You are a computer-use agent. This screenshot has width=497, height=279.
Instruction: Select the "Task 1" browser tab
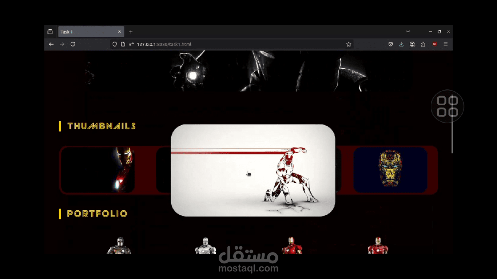coord(91,32)
